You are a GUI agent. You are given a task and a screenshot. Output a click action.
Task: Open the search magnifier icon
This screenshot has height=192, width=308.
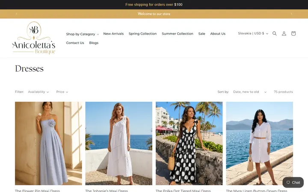click(274, 34)
